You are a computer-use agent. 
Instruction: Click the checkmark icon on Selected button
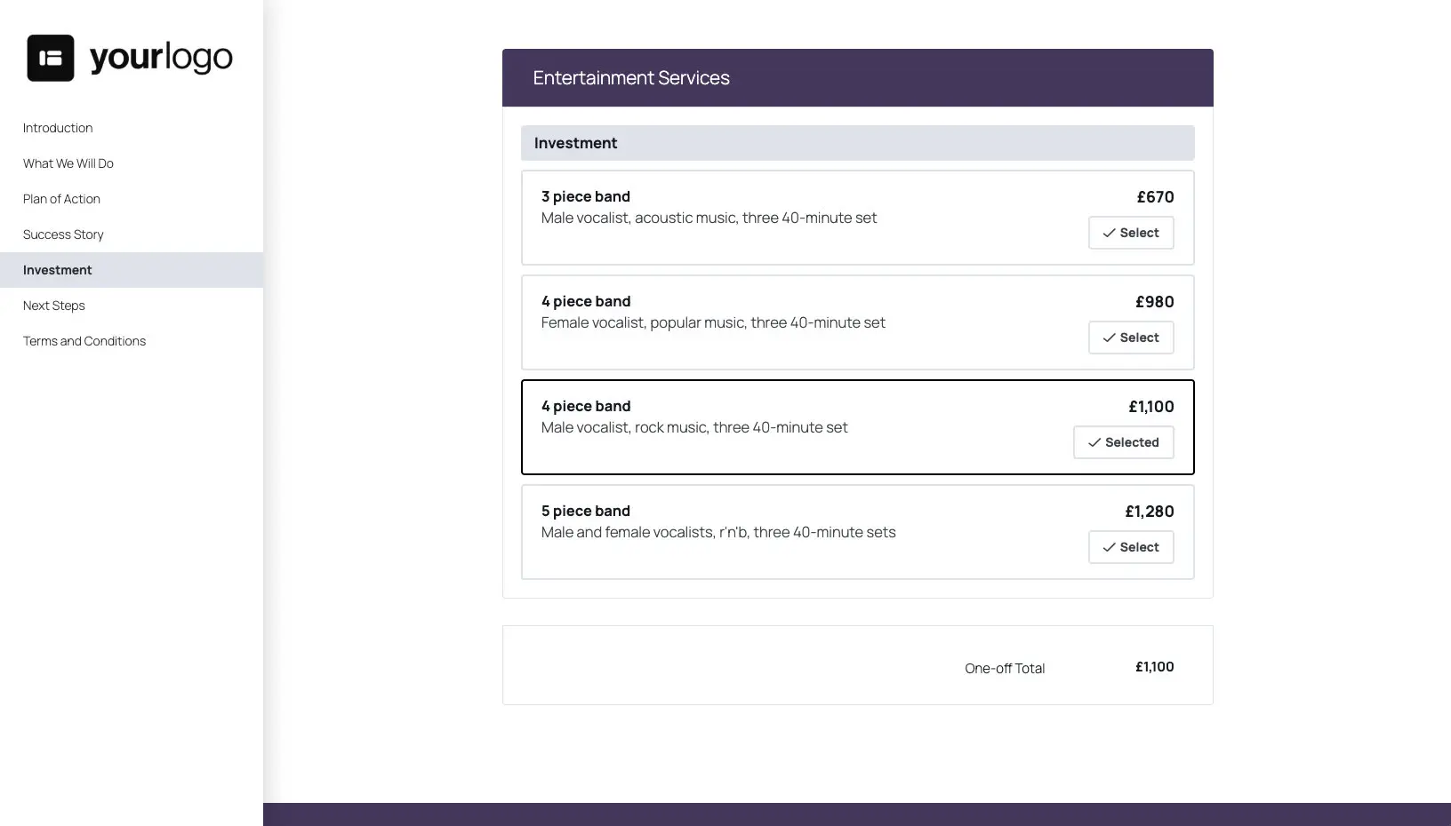(x=1094, y=442)
